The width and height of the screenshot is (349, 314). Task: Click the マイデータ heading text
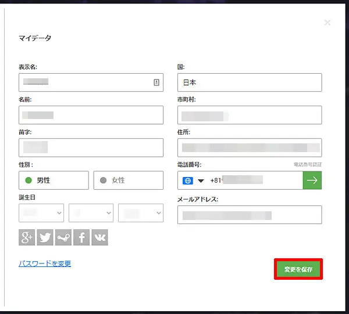(x=35, y=38)
